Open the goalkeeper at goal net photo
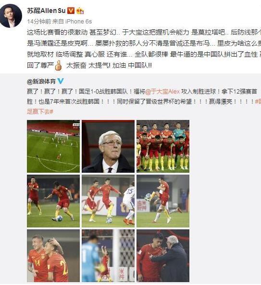The height and width of the screenshot is (285, 261). pyautogui.click(x=108, y=256)
